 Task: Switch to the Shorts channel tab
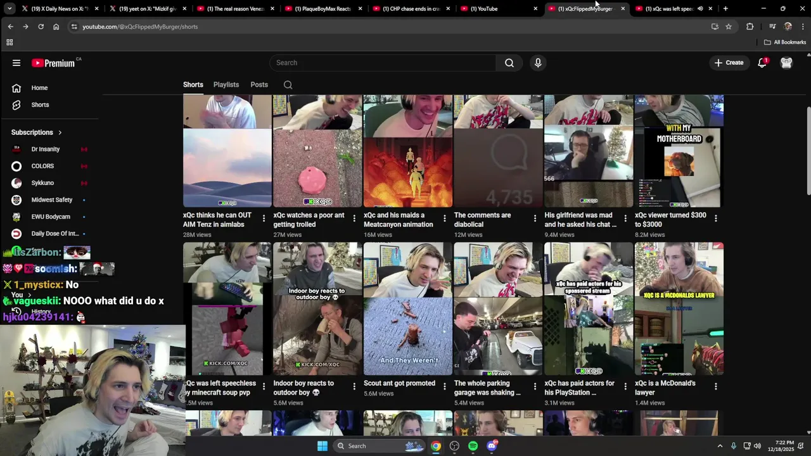(x=193, y=85)
